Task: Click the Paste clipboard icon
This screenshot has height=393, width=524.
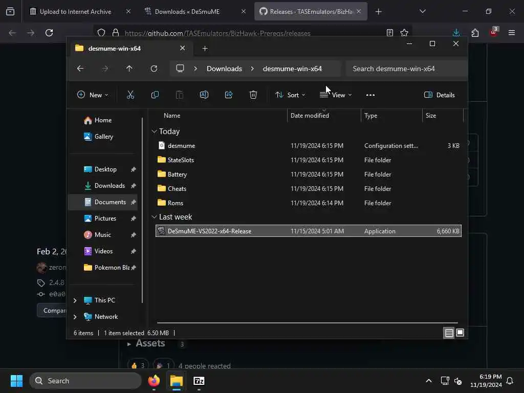Action: [180, 95]
